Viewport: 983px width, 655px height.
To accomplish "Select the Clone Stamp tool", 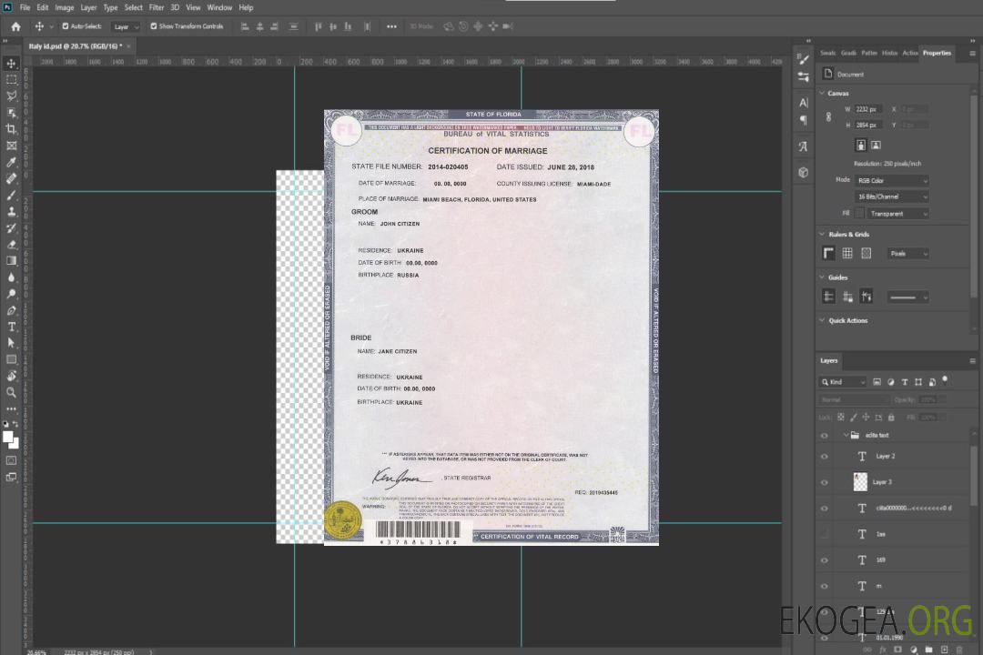I will pos(11,212).
